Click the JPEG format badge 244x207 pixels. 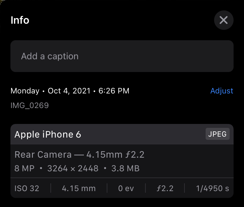tap(217, 134)
